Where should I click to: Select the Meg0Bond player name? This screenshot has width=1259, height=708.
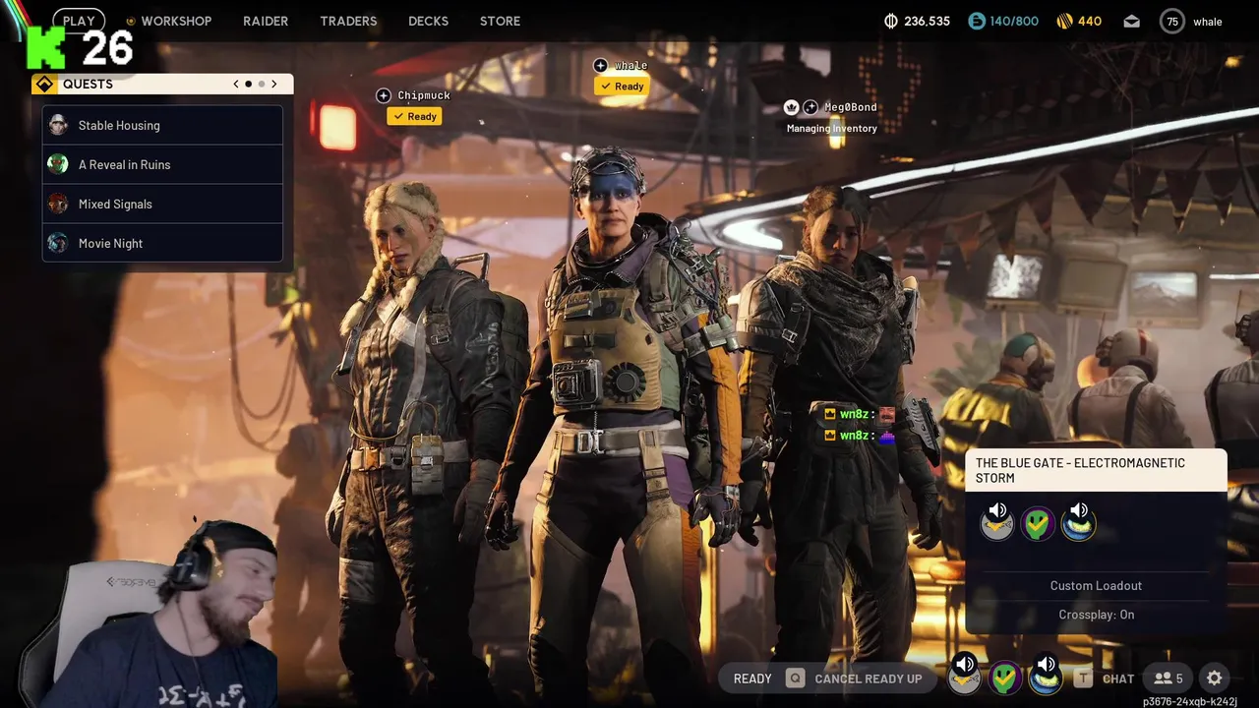click(x=851, y=107)
